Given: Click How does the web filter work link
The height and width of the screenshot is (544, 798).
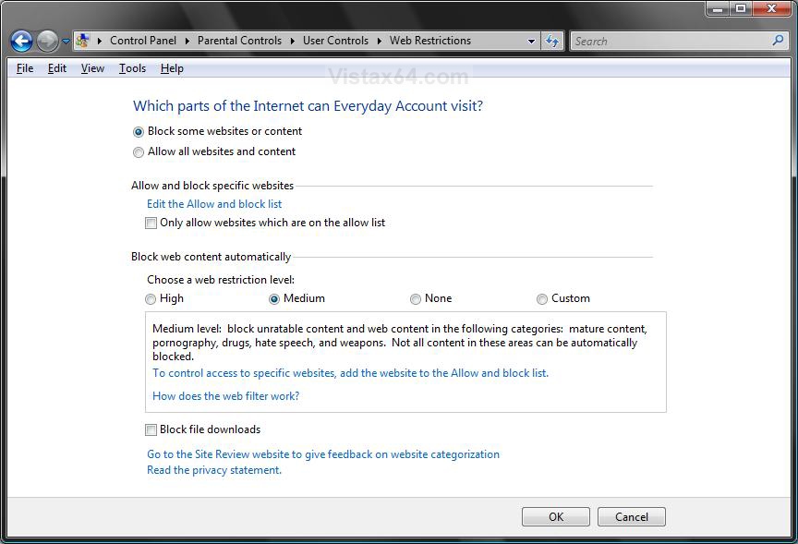Looking at the screenshot, I should click(226, 396).
